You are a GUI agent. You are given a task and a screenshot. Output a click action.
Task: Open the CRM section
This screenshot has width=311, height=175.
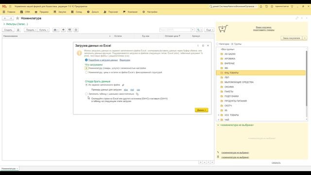pyautogui.click(x=25, y=12)
